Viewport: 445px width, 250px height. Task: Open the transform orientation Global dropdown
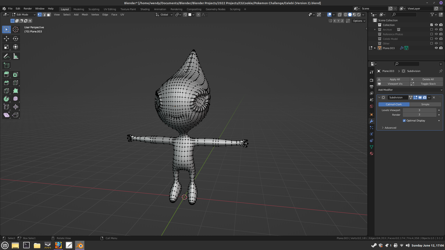[x=164, y=15]
